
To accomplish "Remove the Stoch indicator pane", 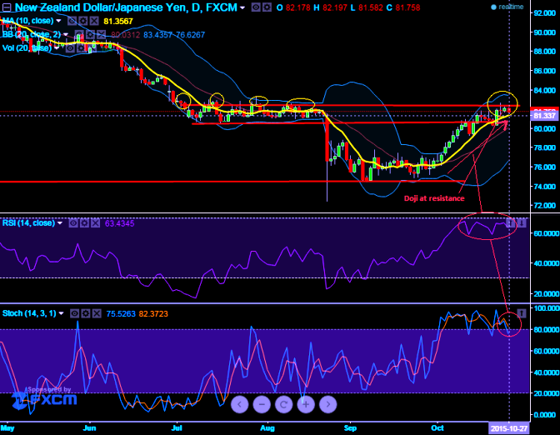I will 97,313.
